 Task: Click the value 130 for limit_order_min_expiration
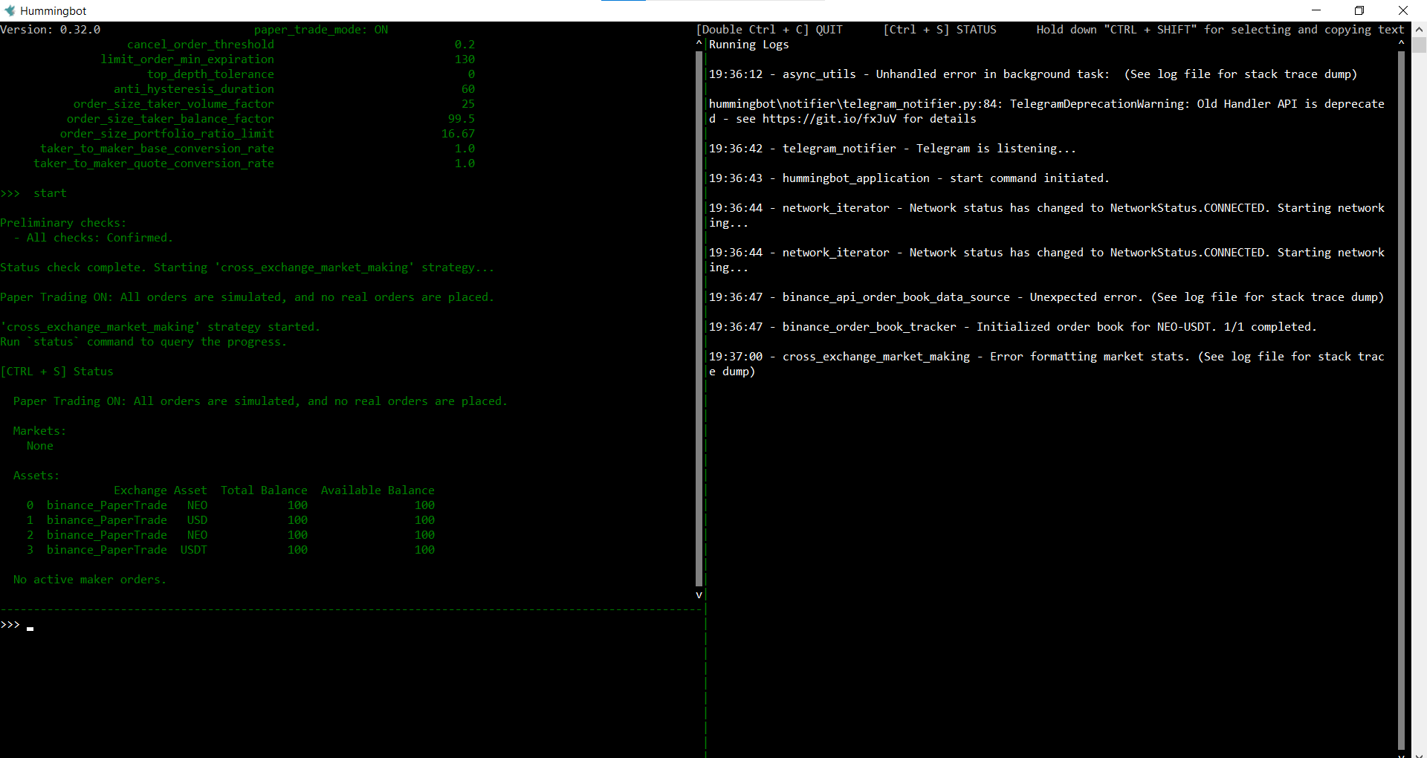tap(465, 59)
